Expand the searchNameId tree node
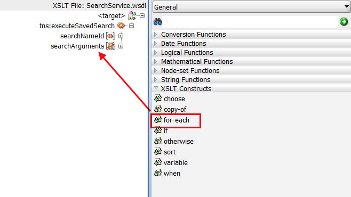Screen dimensions: 351x197 coord(121,36)
